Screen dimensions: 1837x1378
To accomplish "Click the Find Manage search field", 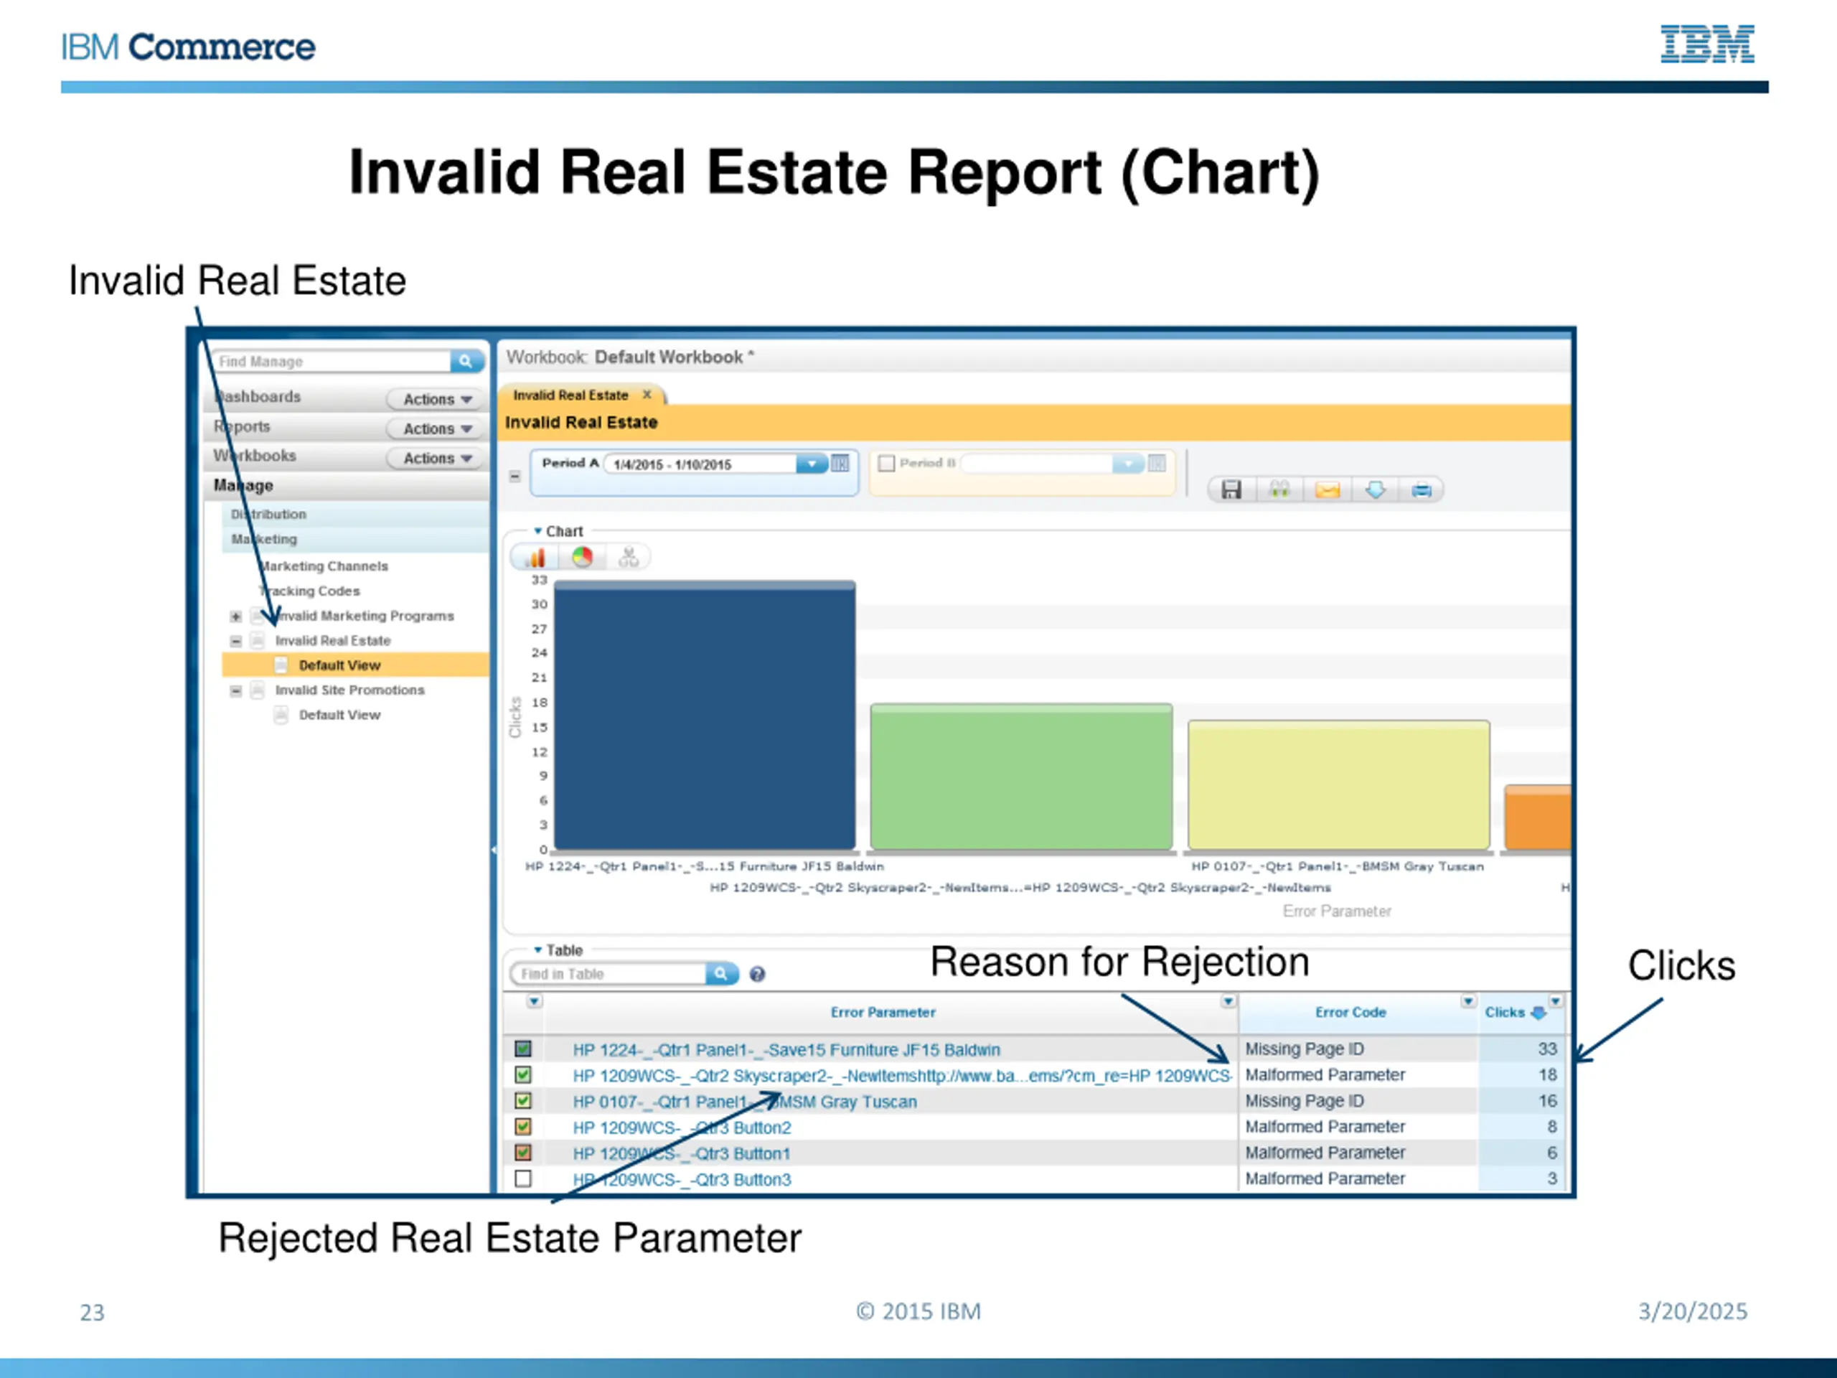I will tap(332, 361).
